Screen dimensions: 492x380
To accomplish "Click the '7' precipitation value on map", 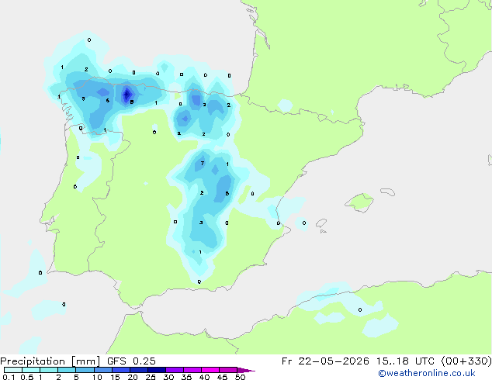I will [203, 163].
